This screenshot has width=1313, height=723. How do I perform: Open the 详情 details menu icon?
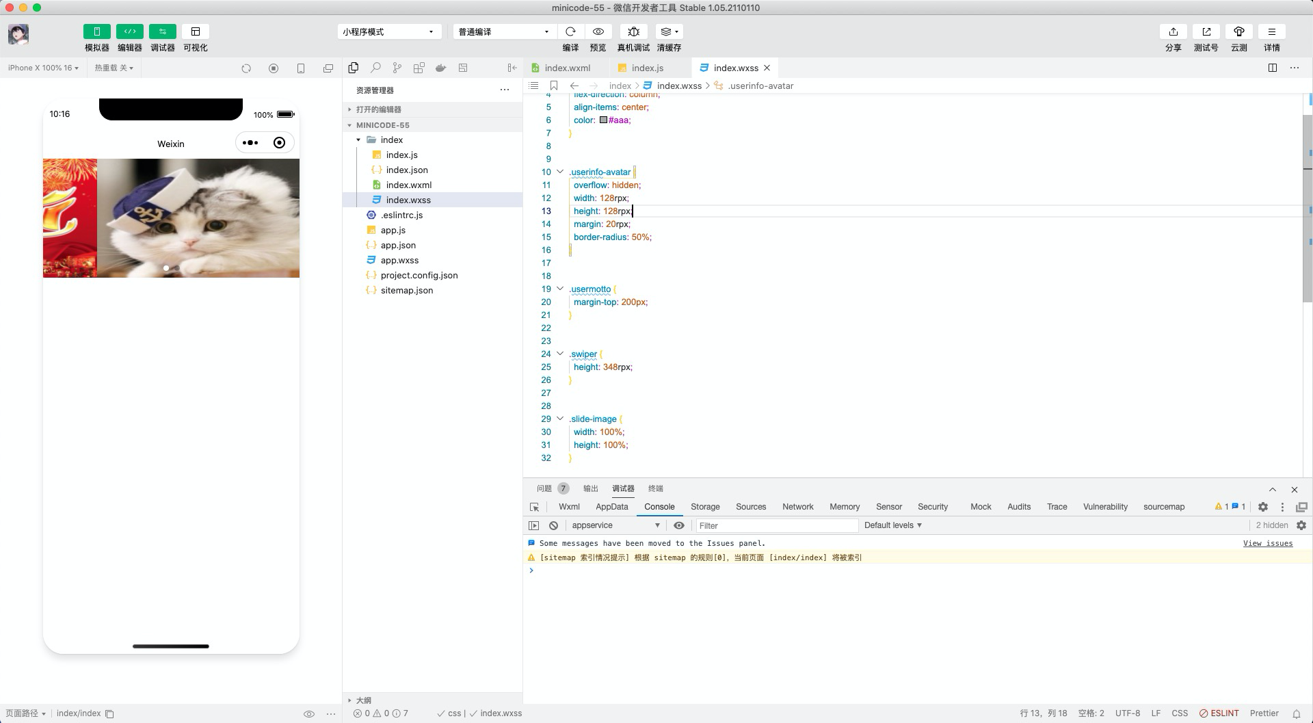point(1271,31)
